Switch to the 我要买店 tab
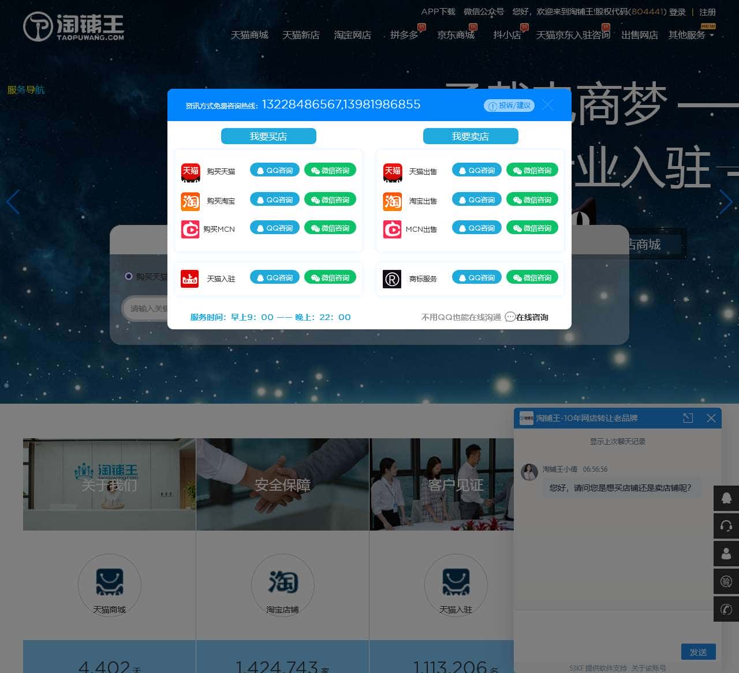This screenshot has height=673, width=739. [268, 136]
